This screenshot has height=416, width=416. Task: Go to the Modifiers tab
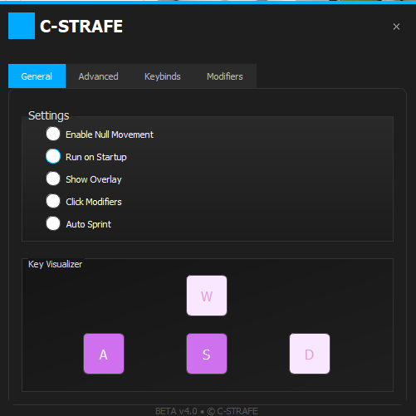pos(225,76)
